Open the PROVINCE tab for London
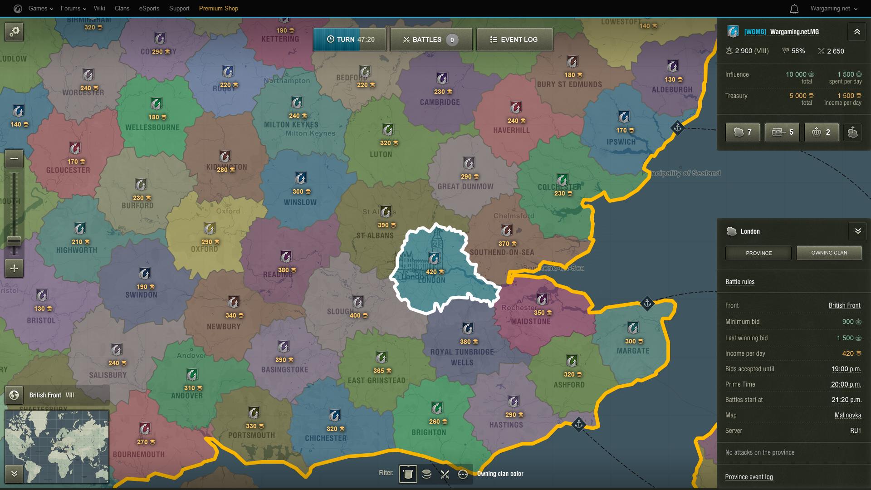The image size is (871, 490). coord(758,252)
